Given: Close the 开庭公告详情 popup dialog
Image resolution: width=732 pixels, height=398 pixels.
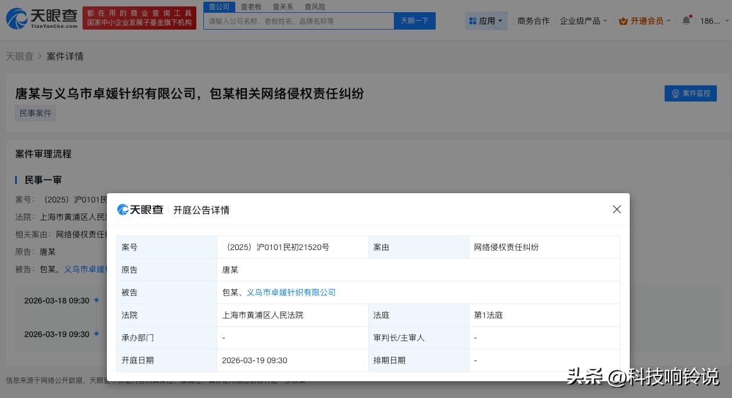Looking at the screenshot, I should click(x=617, y=209).
